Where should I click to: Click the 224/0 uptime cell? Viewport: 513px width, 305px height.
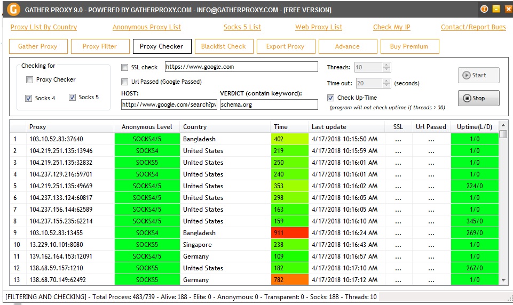(475, 186)
